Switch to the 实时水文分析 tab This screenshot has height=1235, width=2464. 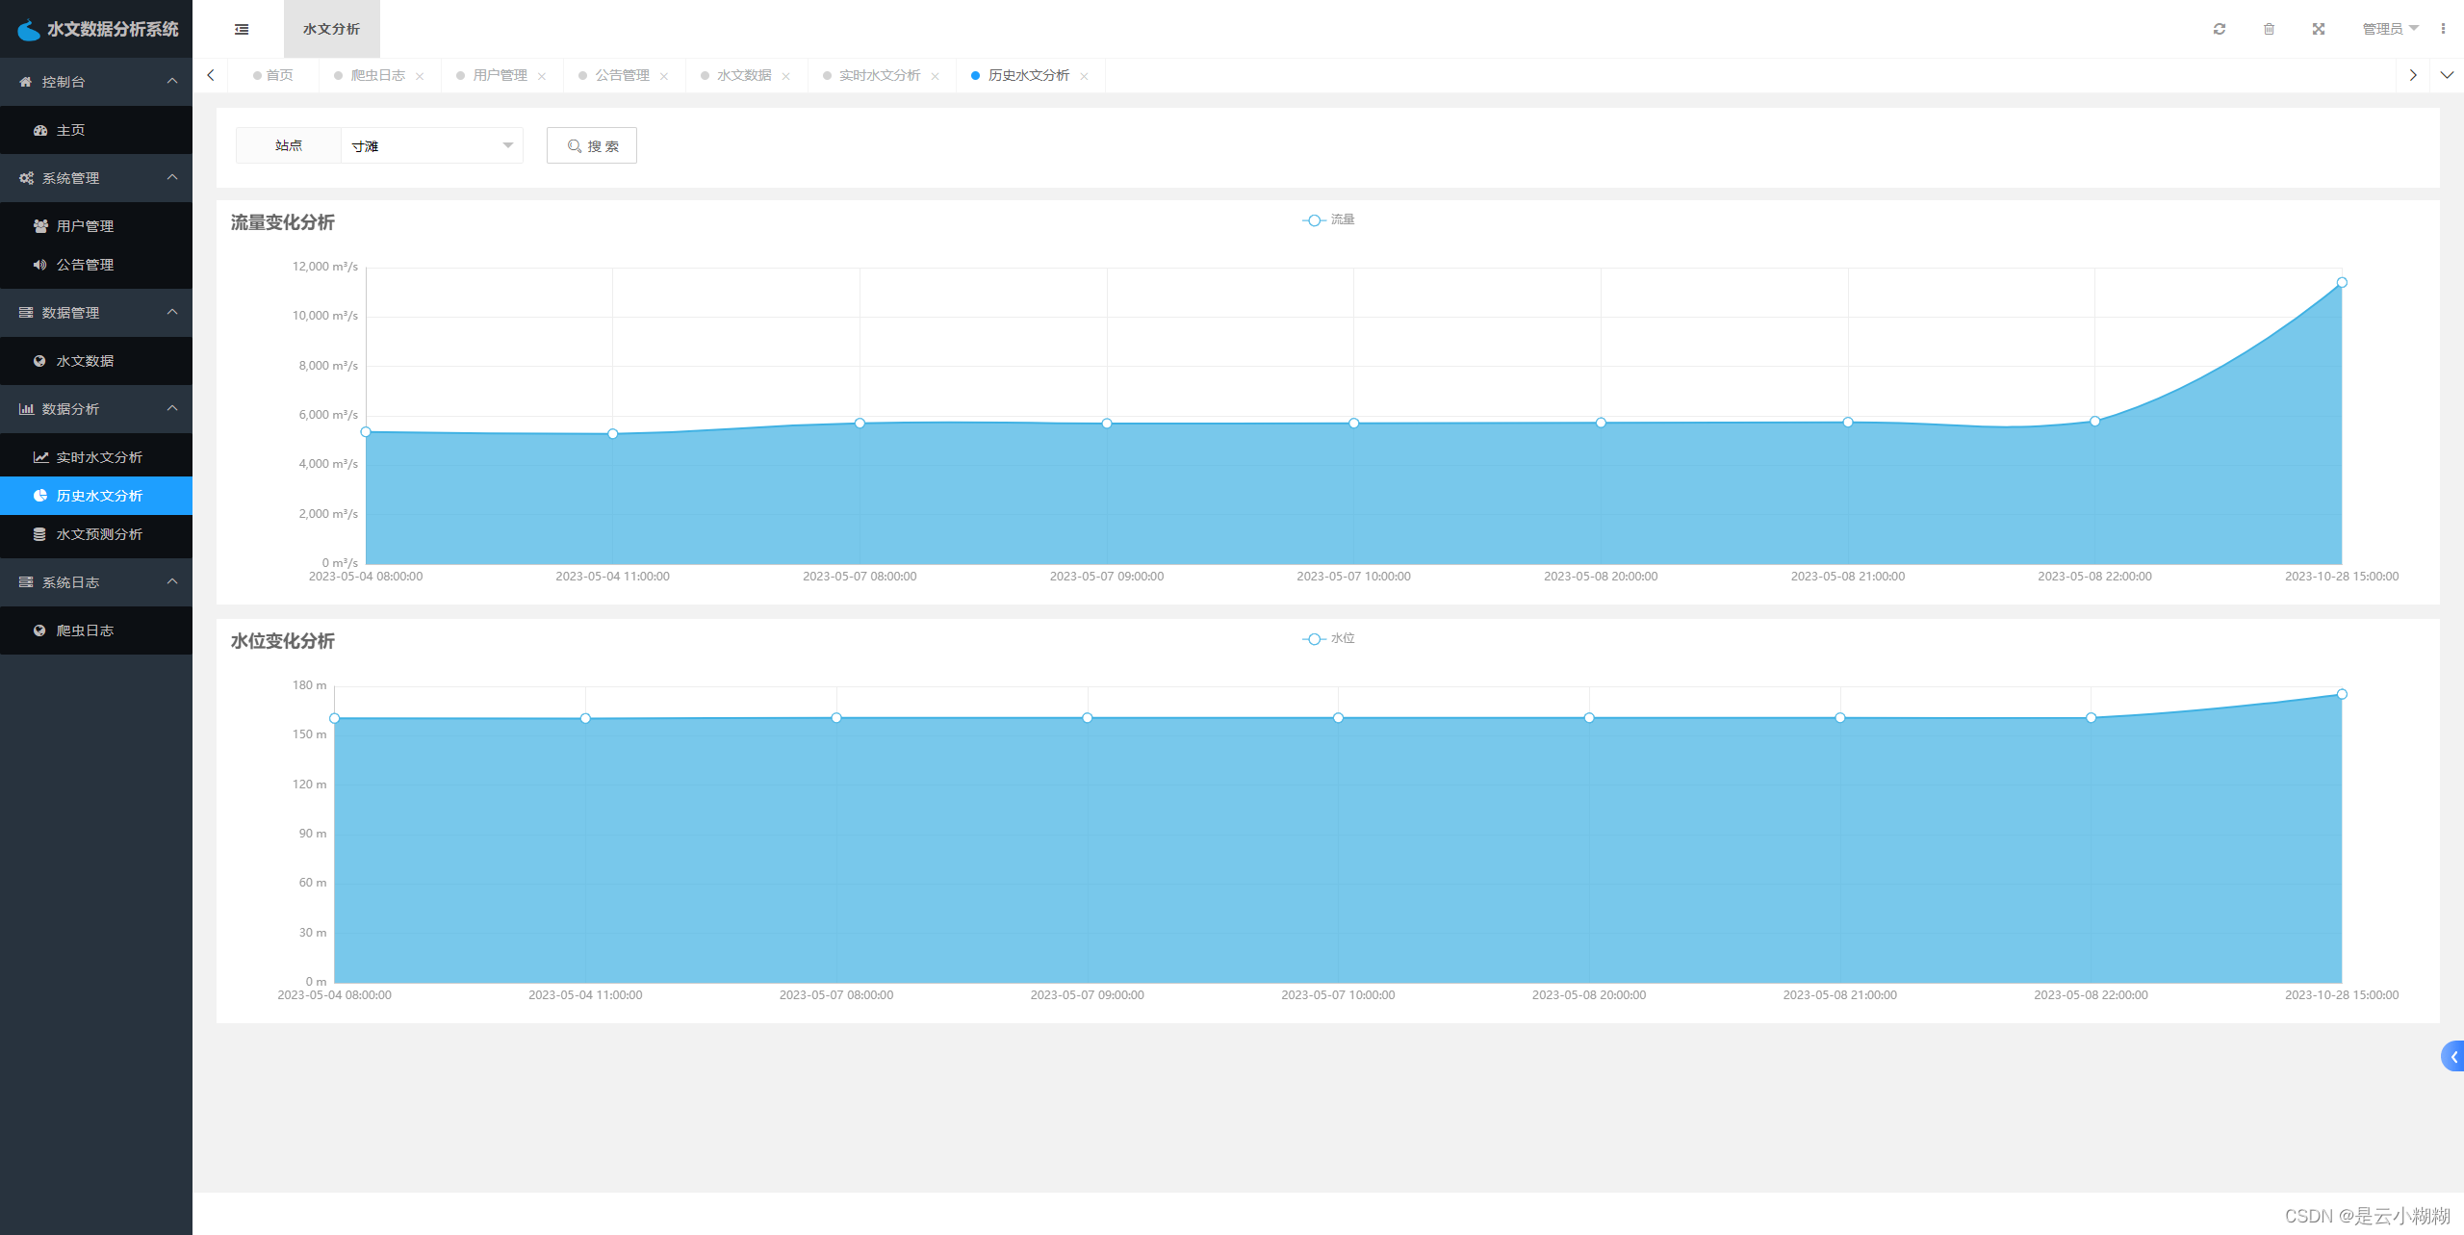(879, 75)
